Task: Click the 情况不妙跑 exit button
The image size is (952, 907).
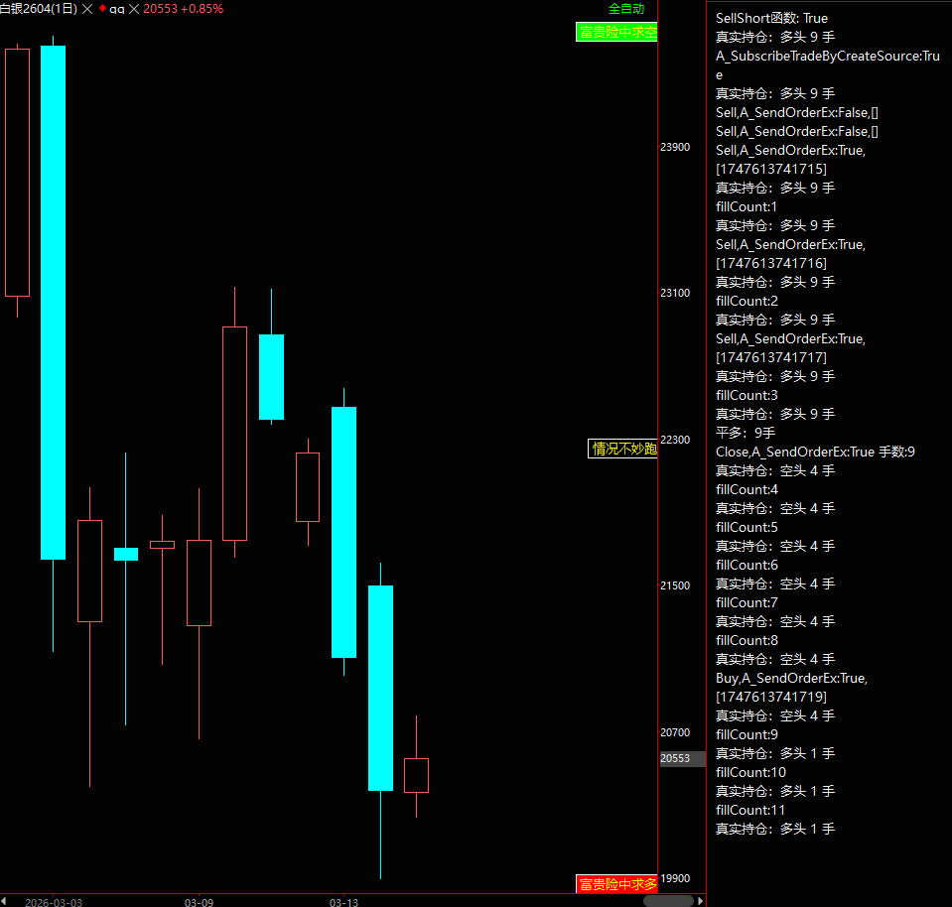Action: coord(623,449)
